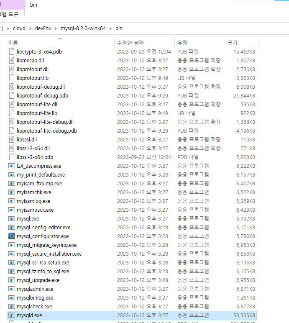Toggle sort direction arrow above 이름
This screenshot has height=323, width=289.
tap(60, 39)
